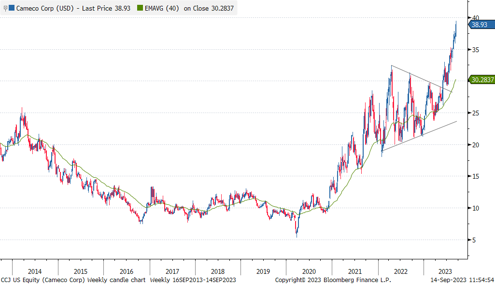Image resolution: width=495 pixels, height=284 pixels.
Task: Click the 2016 year label on the time axis
Action: [x=126, y=271]
